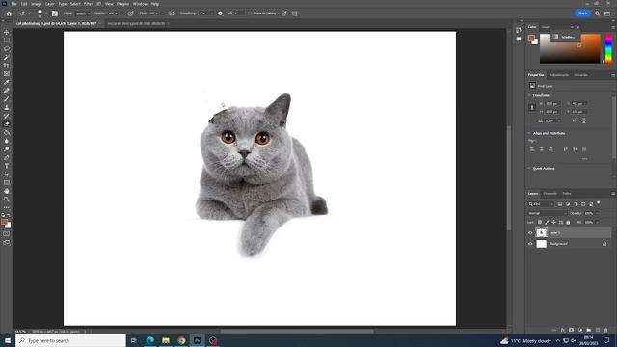
Task: Select the Lasso tool
Action: [x=7, y=49]
